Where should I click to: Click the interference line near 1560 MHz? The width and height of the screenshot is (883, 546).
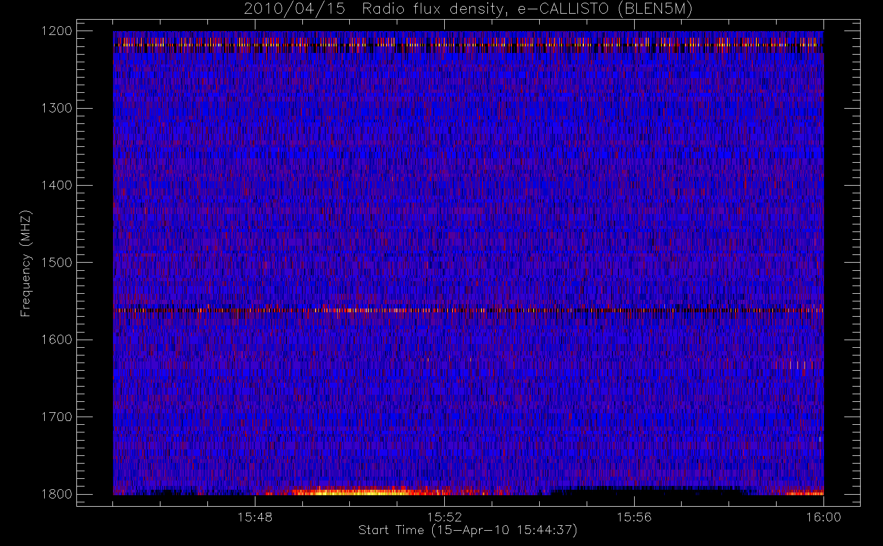click(x=468, y=310)
